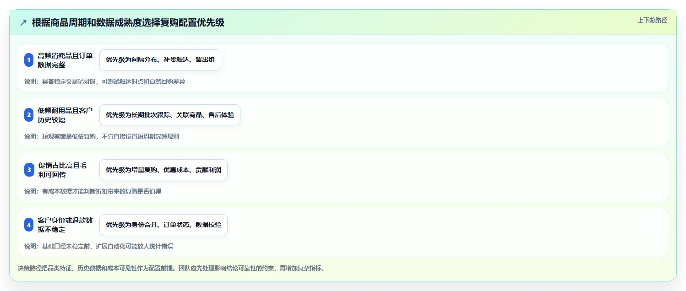Click the 上下游路径 label

coord(652,20)
